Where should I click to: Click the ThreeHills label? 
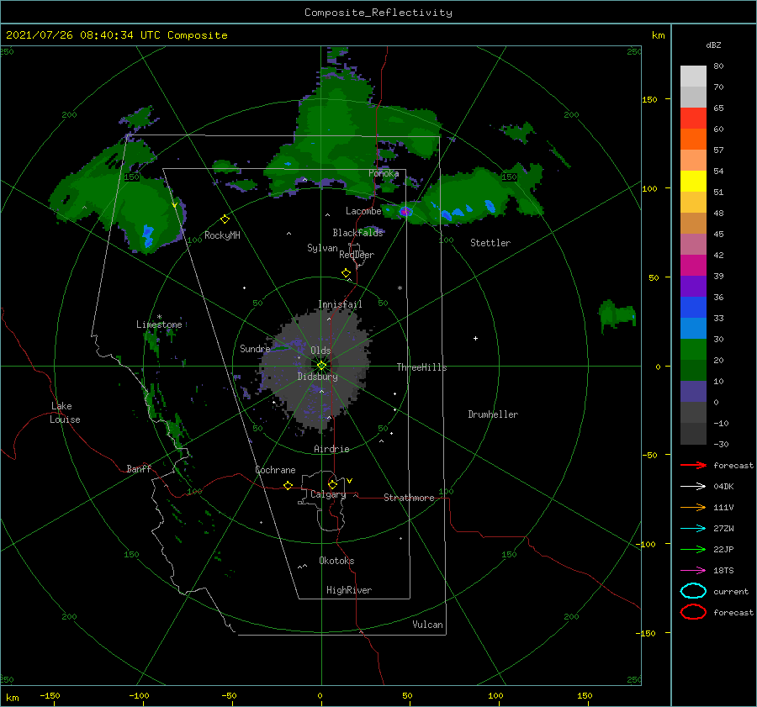pos(422,367)
